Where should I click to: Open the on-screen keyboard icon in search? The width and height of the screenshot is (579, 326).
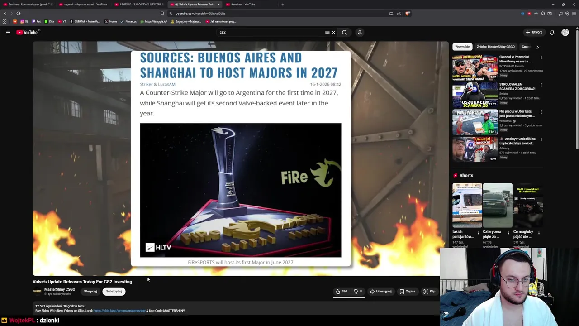[x=327, y=32]
